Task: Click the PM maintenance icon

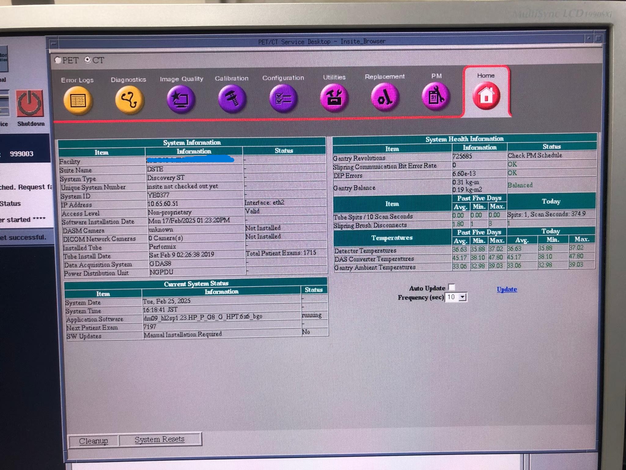Action: tap(436, 97)
